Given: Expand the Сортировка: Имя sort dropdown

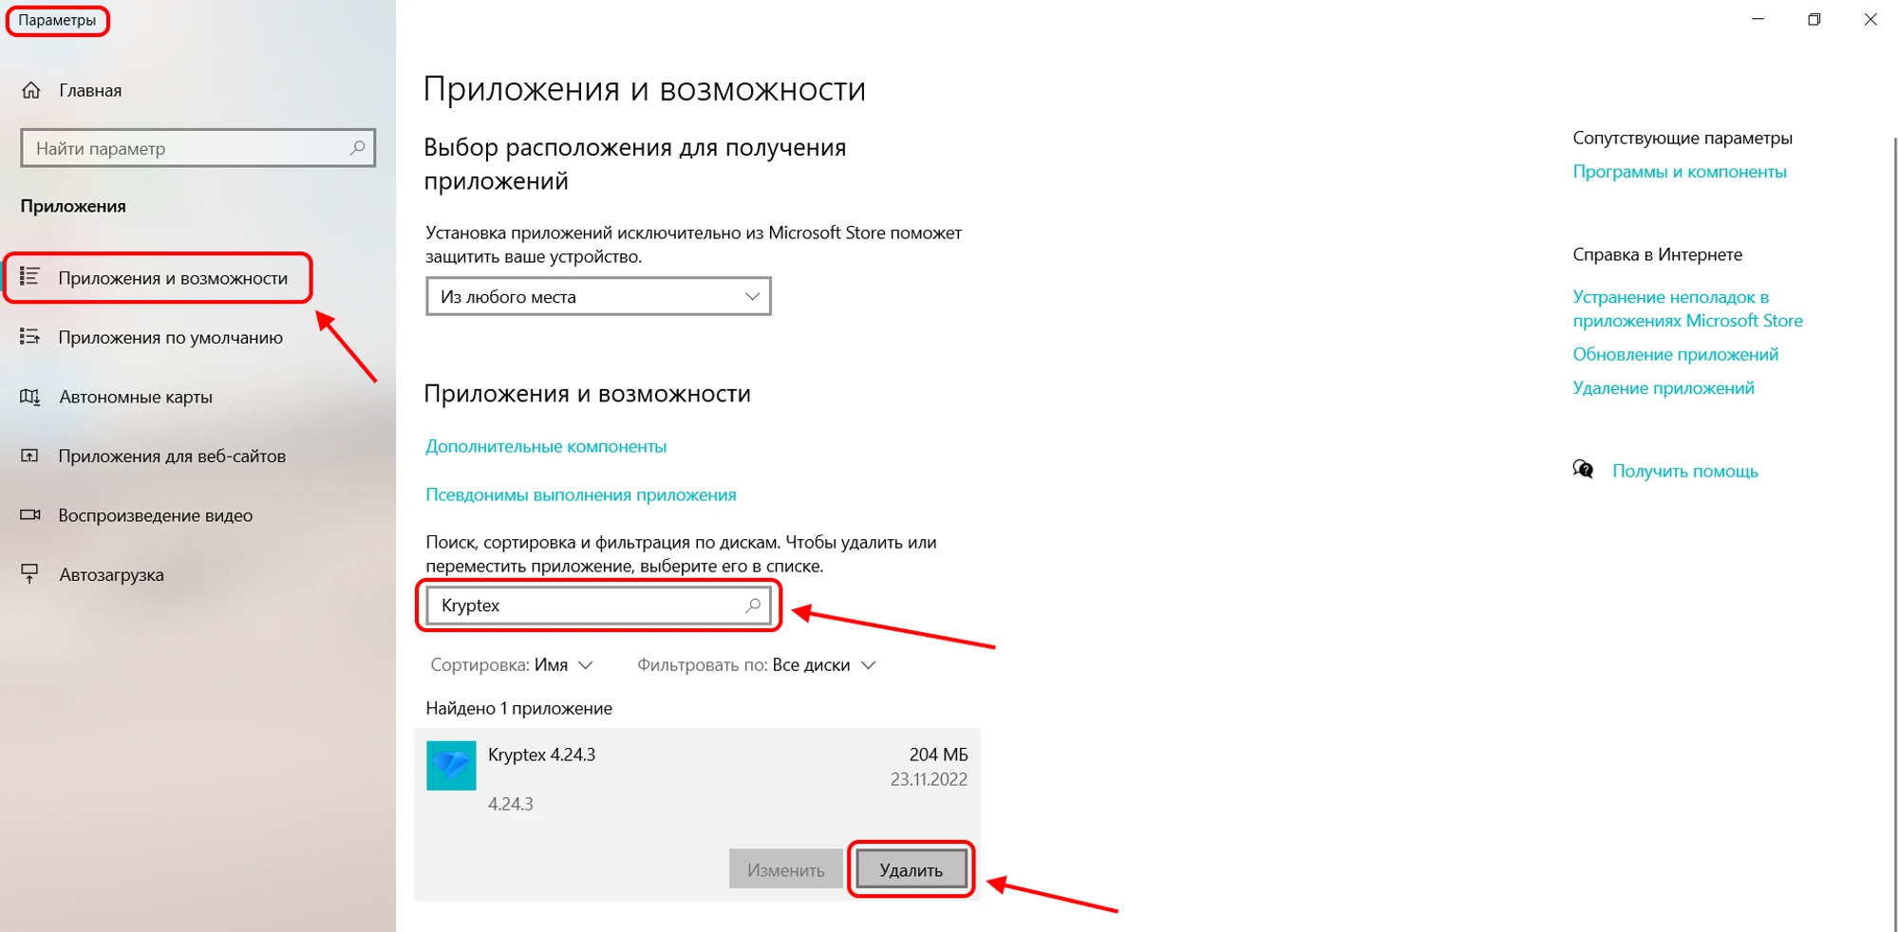Looking at the screenshot, I should [512, 665].
